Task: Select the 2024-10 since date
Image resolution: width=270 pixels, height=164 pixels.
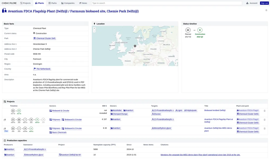Action: pos(130,149)
